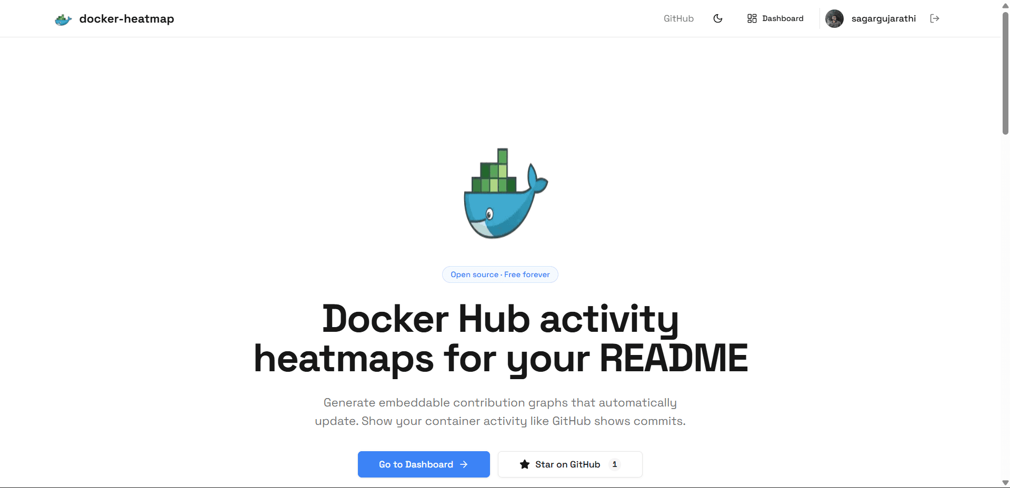Select the dashboard grid icon in the header

click(x=752, y=18)
